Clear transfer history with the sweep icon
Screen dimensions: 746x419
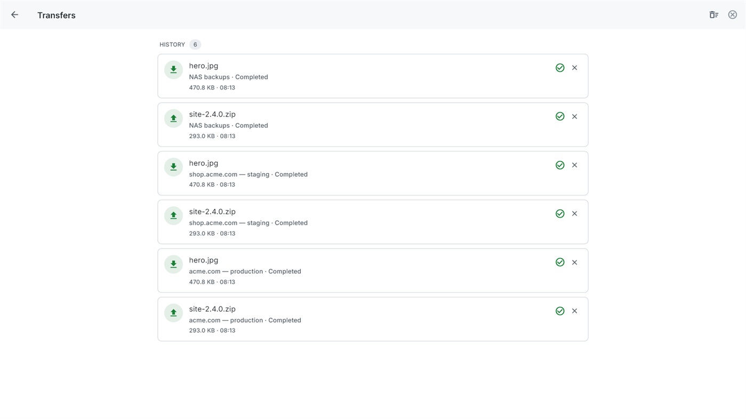(713, 15)
